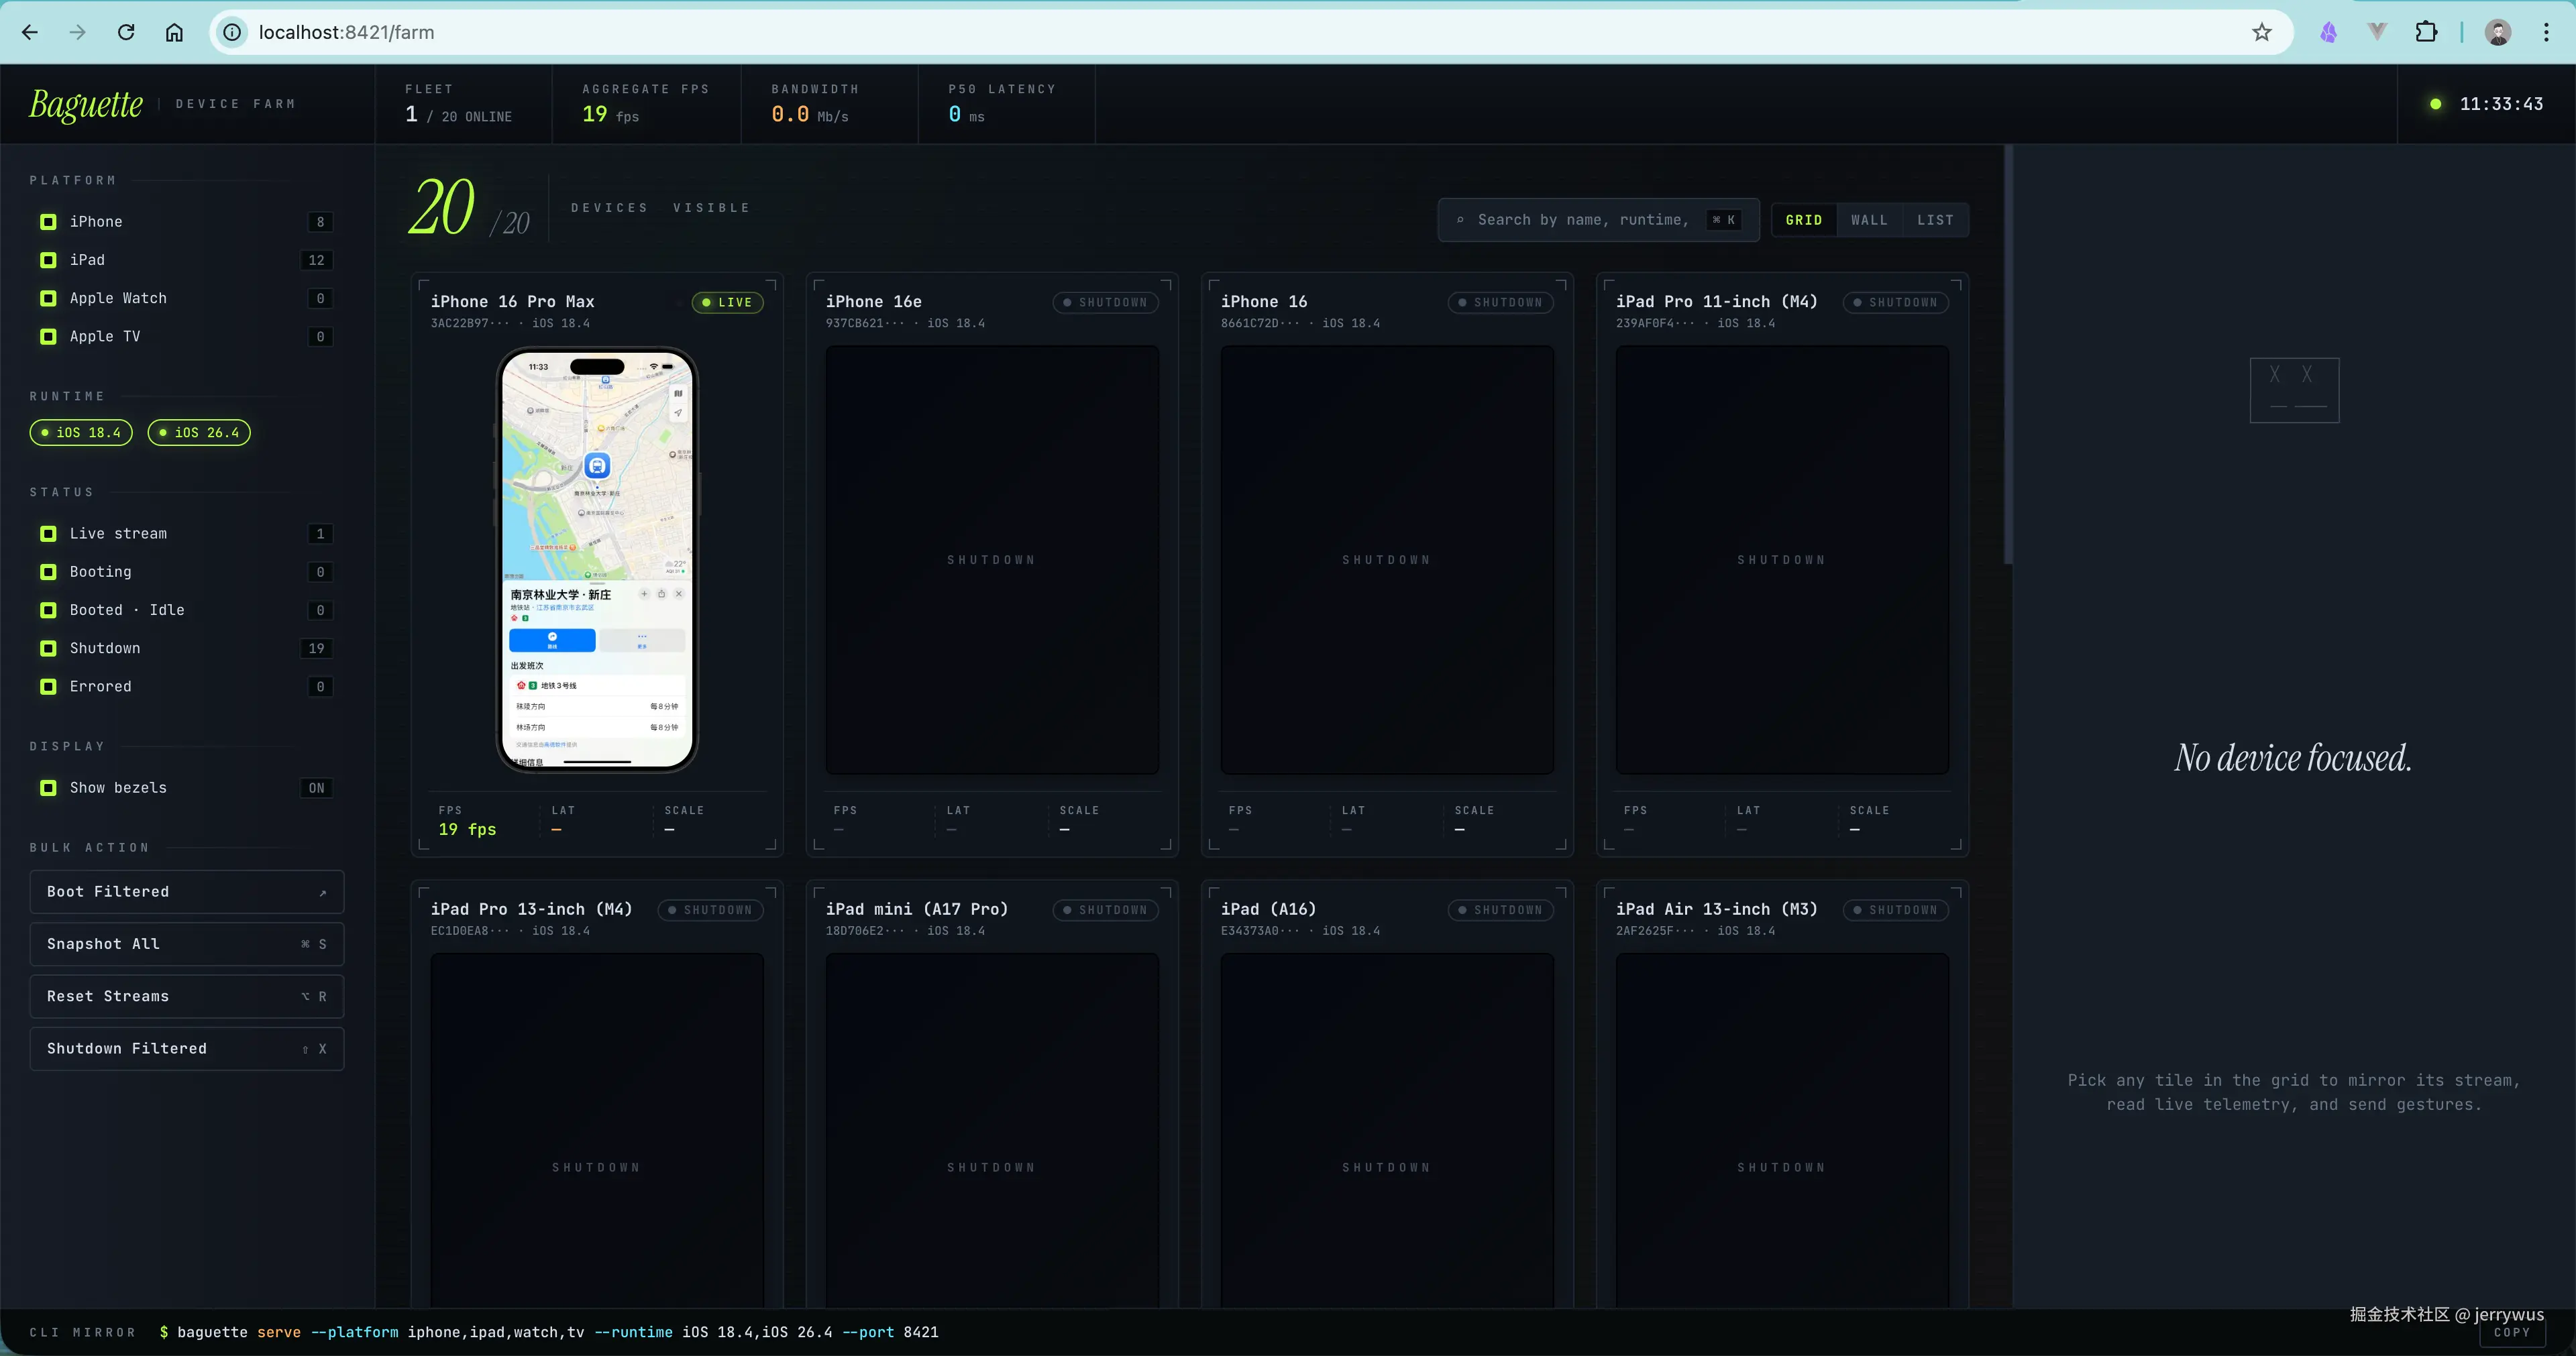The width and height of the screenshot is (2576, 1356).
Task: Click SHUTDOWN badge on iPad Pro 11-inch (M4)
Action: [x=1895, y=303]
